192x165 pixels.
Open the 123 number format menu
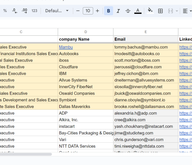point(34,11)
